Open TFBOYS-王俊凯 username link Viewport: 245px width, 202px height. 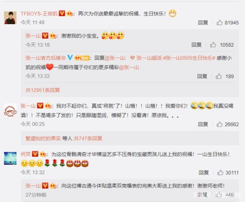point(39,13)
